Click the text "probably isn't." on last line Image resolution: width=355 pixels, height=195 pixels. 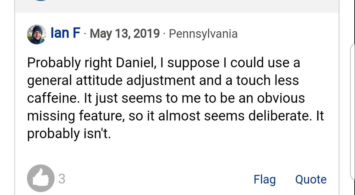(69, 133)
